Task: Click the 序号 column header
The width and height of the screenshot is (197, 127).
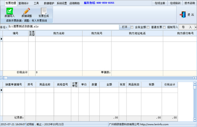Action: (x=30, y=84)
